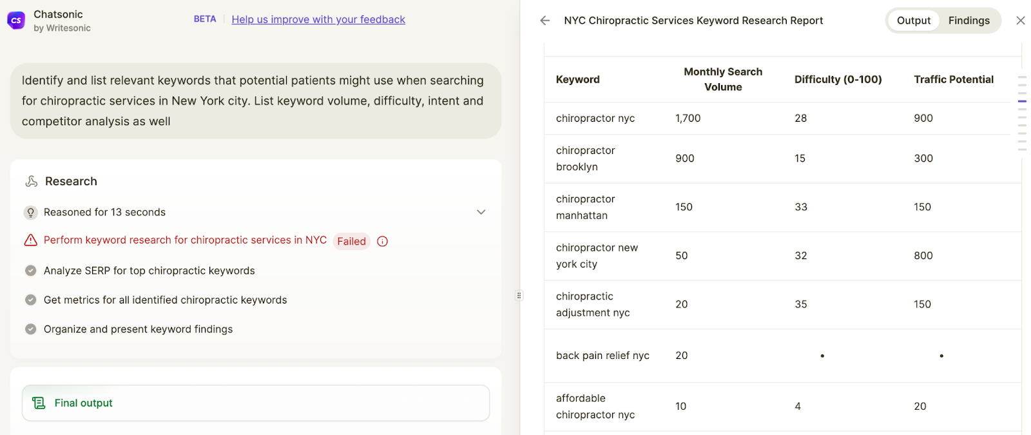The width and height of the screenshot is (1031, 435).
Task: Open the Final output card
Action: [255, 403]
